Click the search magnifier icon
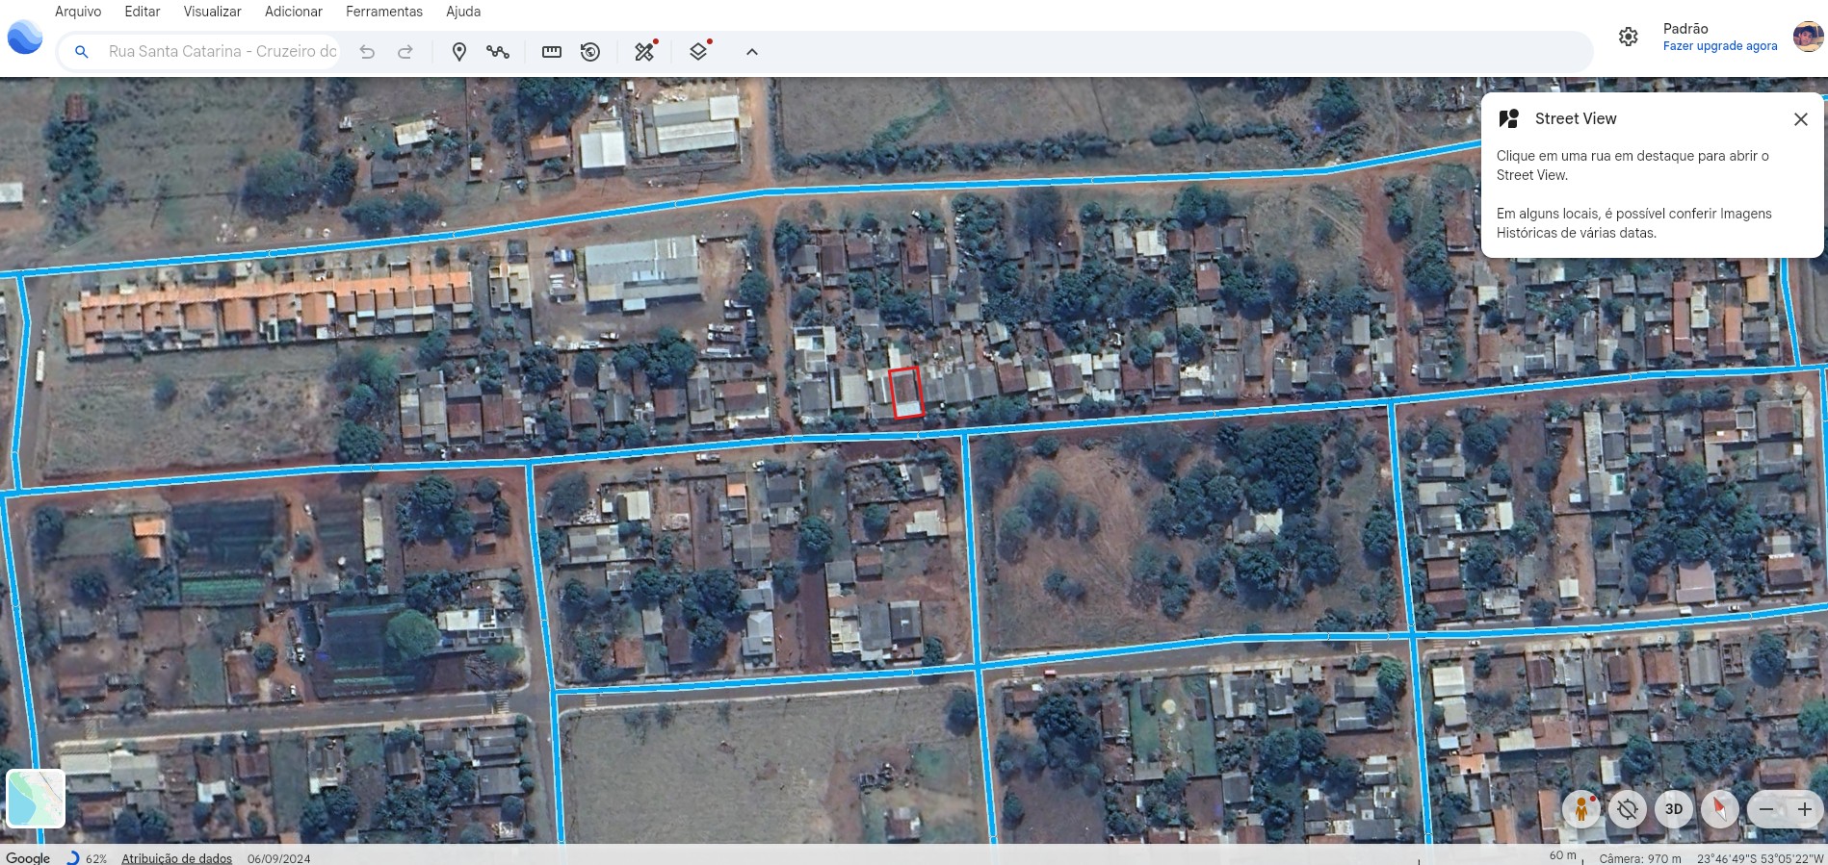The height and width of the screenshot is (865, 1828). click(82, 52)
